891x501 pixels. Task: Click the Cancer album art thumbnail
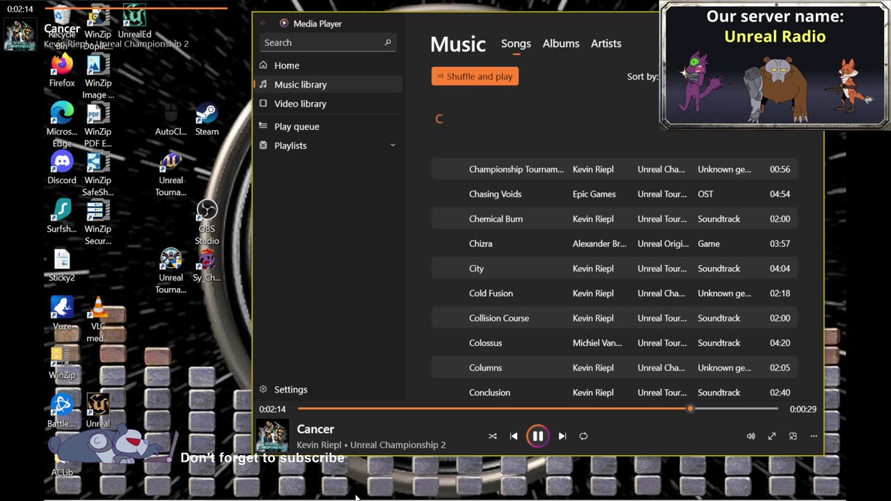click(272, 436)
